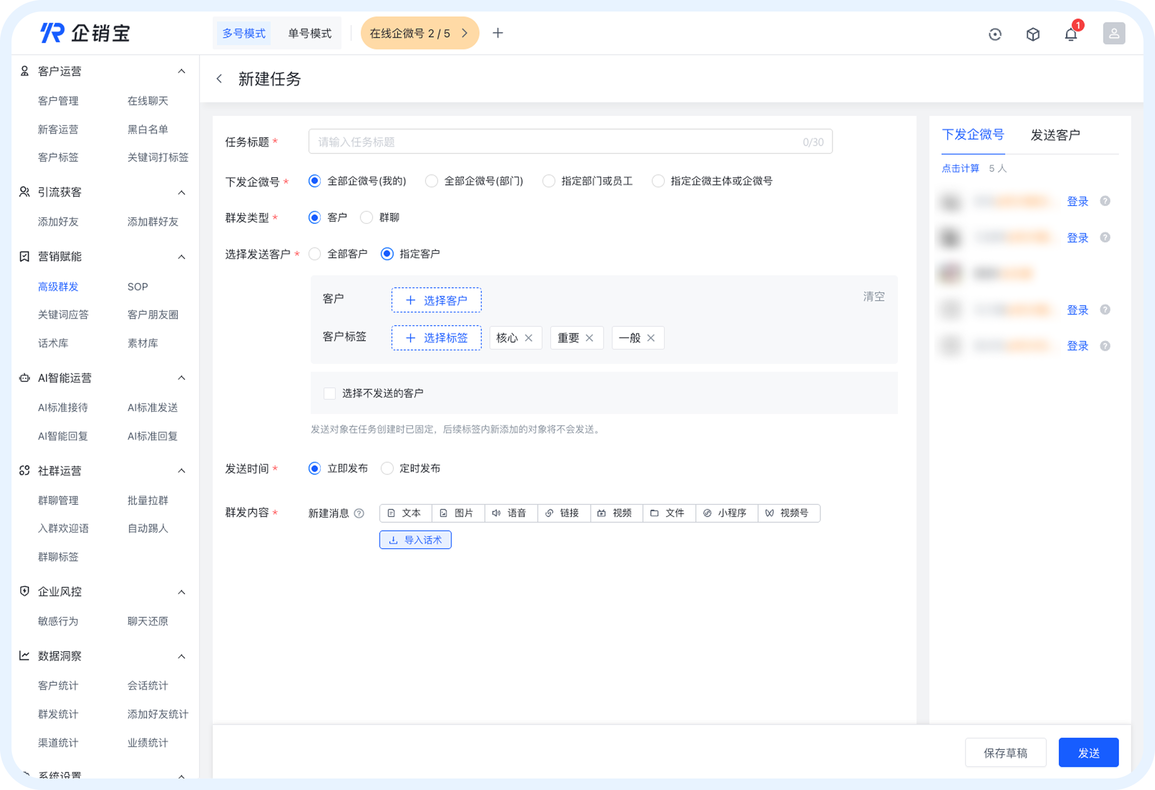Click the 发送 button

[x=1088, y=752]
